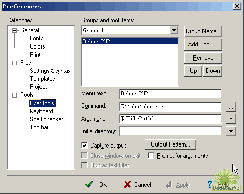Image resolution: width=244 pixels, height=194 pixels.
Task: Click the Initial directory field
Action: [x=171, y=131]
